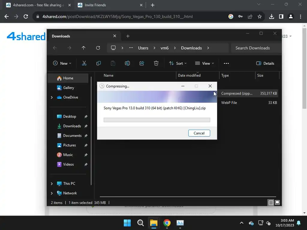This screenshot has width=307, height=230.
Task: Reload the 4shared page in Chrome
Action: [26, 16]
